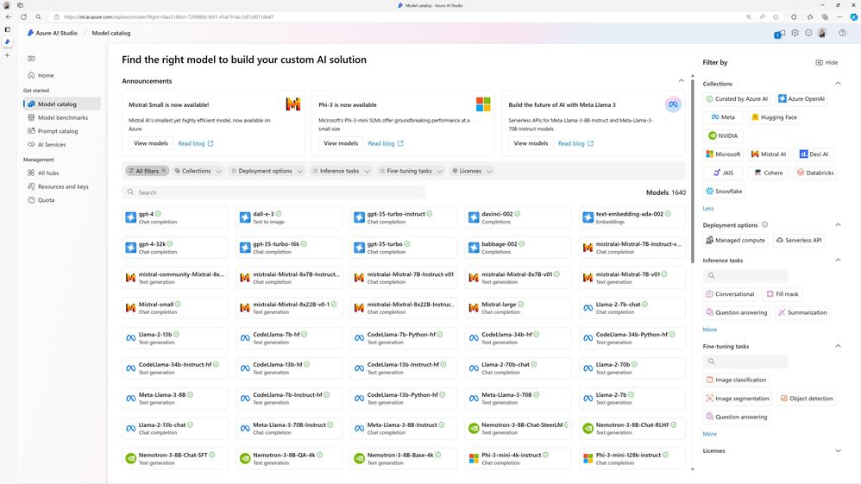Viewport: 861px width, 484px height.
Task: Click the model list vertical scrollbar
Action: pyautogui.click(x=693, y=170)
